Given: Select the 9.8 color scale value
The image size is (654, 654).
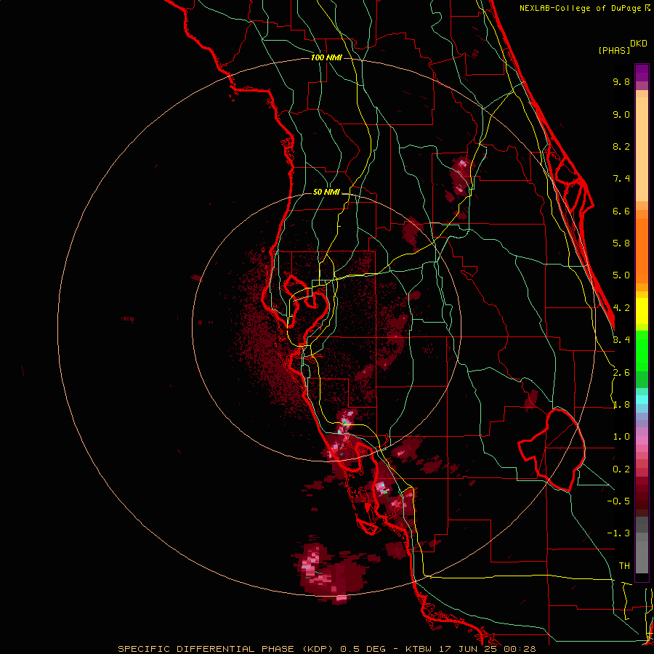Looking at the screenshot, I should 621,81.
